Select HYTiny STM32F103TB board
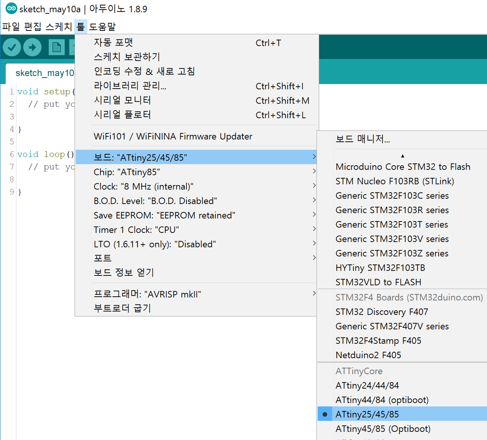This screenshot has width=487, height=440. click(x=402, y=268)
